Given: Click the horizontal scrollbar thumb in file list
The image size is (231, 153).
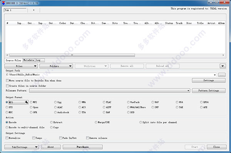Looking at the screenshot, I should point(72,55).
